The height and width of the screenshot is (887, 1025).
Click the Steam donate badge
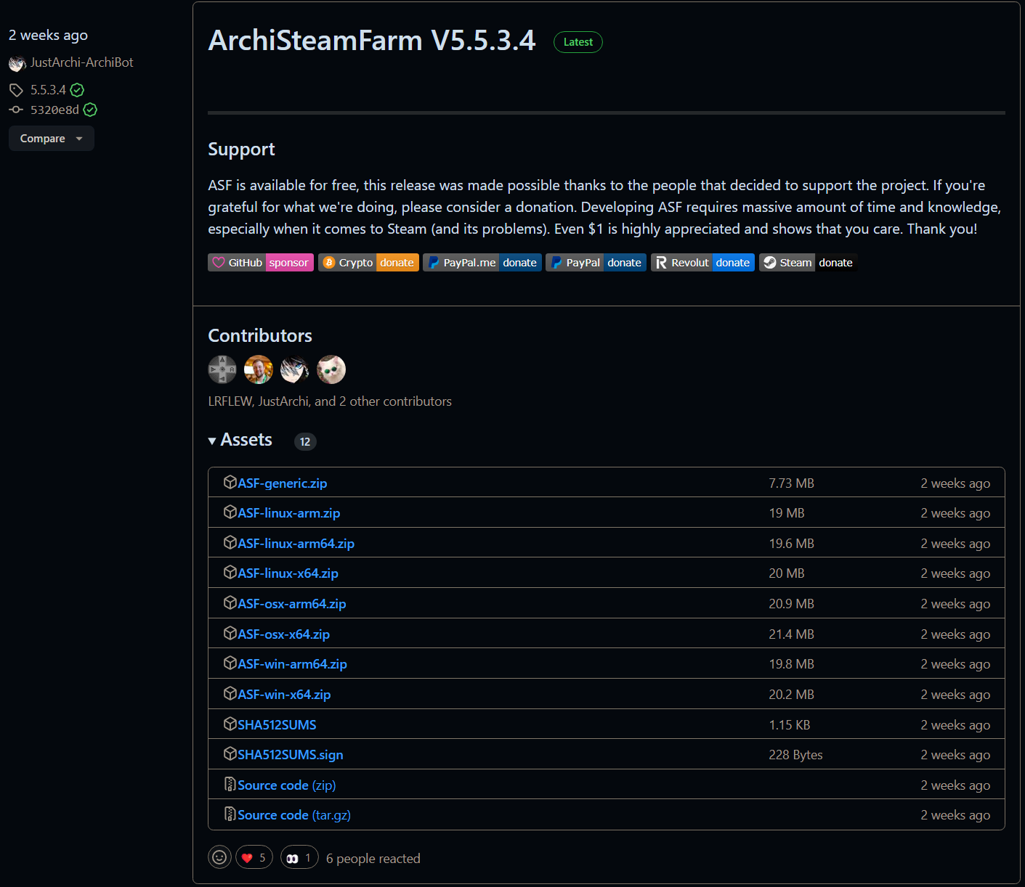[809, 263]
